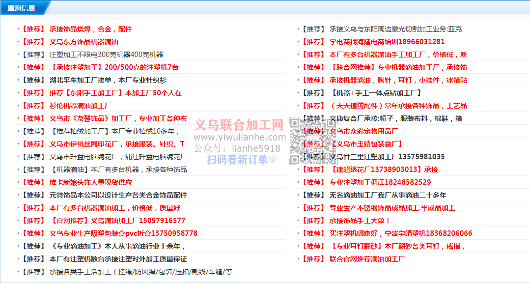Click 义乌市众彩宠物用品厂
Viewport: 530px width, 283px height.
pos(363,131)
